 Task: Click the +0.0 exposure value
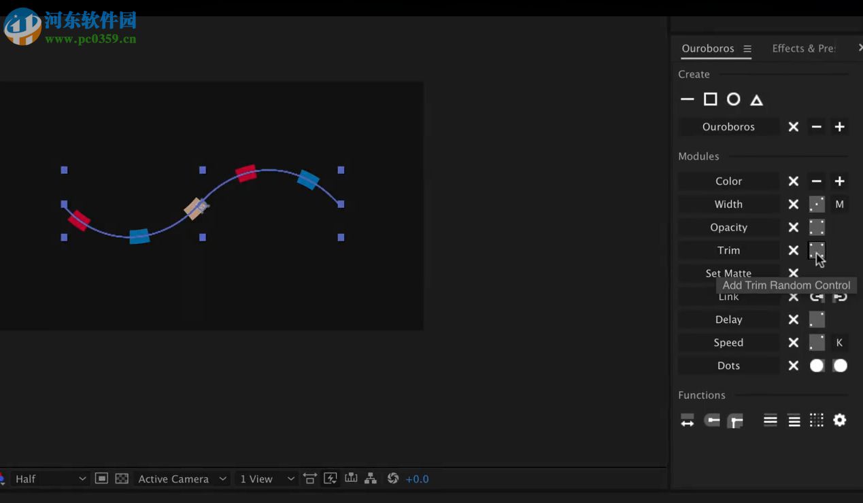417,479
